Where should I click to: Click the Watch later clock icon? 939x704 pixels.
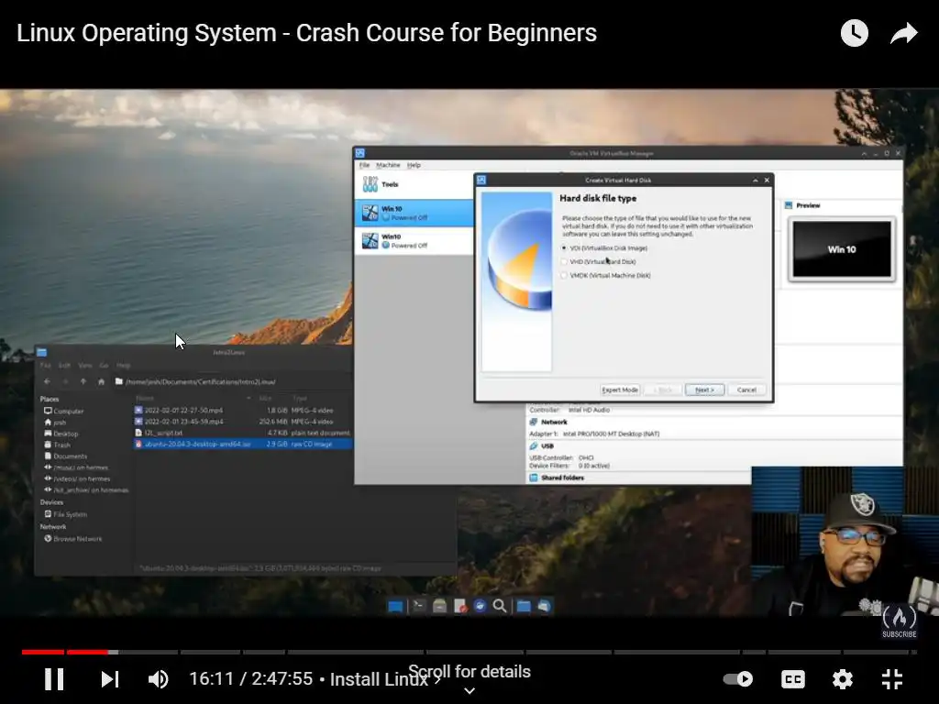(854, 33)
